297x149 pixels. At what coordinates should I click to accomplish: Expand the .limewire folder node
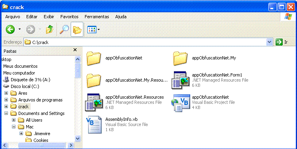[21, 134]
